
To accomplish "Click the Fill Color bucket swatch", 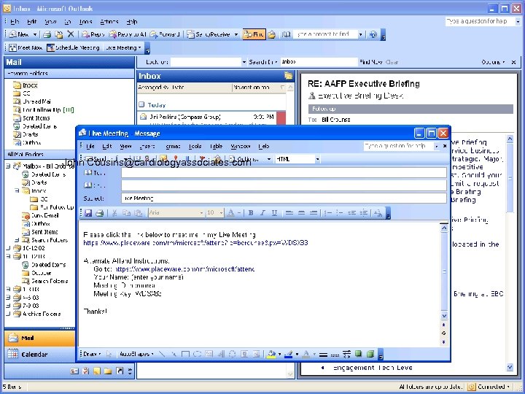I will tap(271, 354).
